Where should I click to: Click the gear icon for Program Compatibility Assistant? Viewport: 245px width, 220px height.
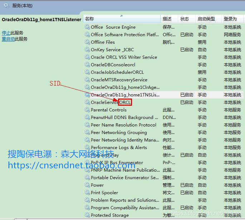point(87,207)
